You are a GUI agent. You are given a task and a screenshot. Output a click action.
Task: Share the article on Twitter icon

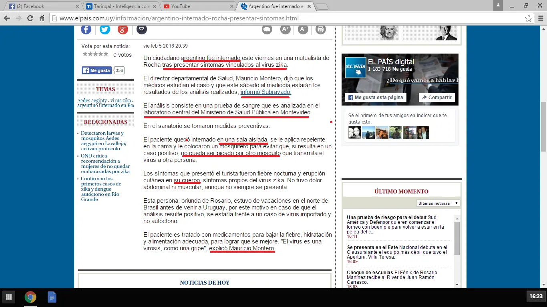(x=105, y=29)
